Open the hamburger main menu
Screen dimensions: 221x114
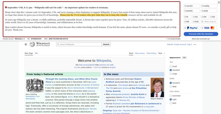click(26, 44)
